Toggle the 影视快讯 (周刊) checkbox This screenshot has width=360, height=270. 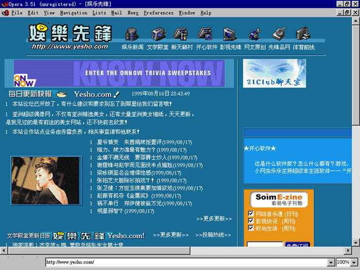[x=251, y=221]
